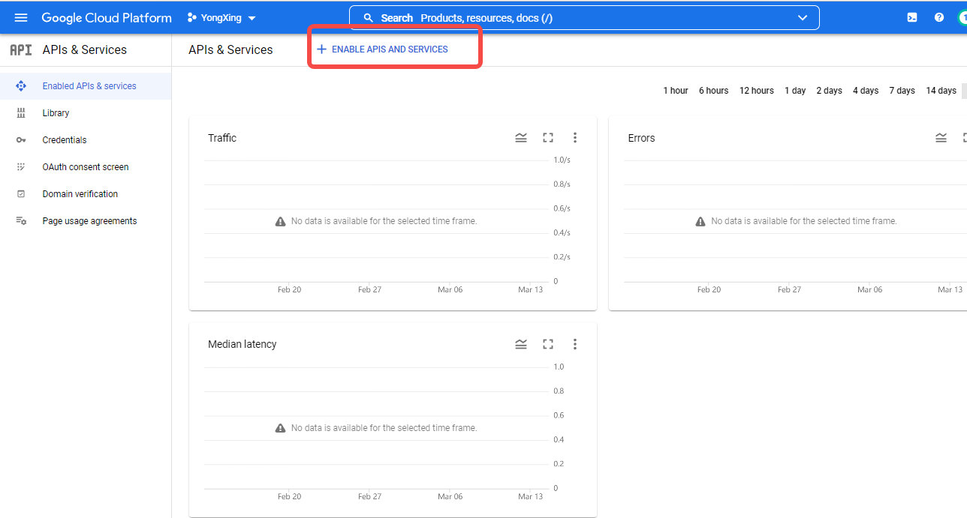Click the Mar 06 date under the Errors chart
Viewport: 967px width, 518px height.
point(870,289)
